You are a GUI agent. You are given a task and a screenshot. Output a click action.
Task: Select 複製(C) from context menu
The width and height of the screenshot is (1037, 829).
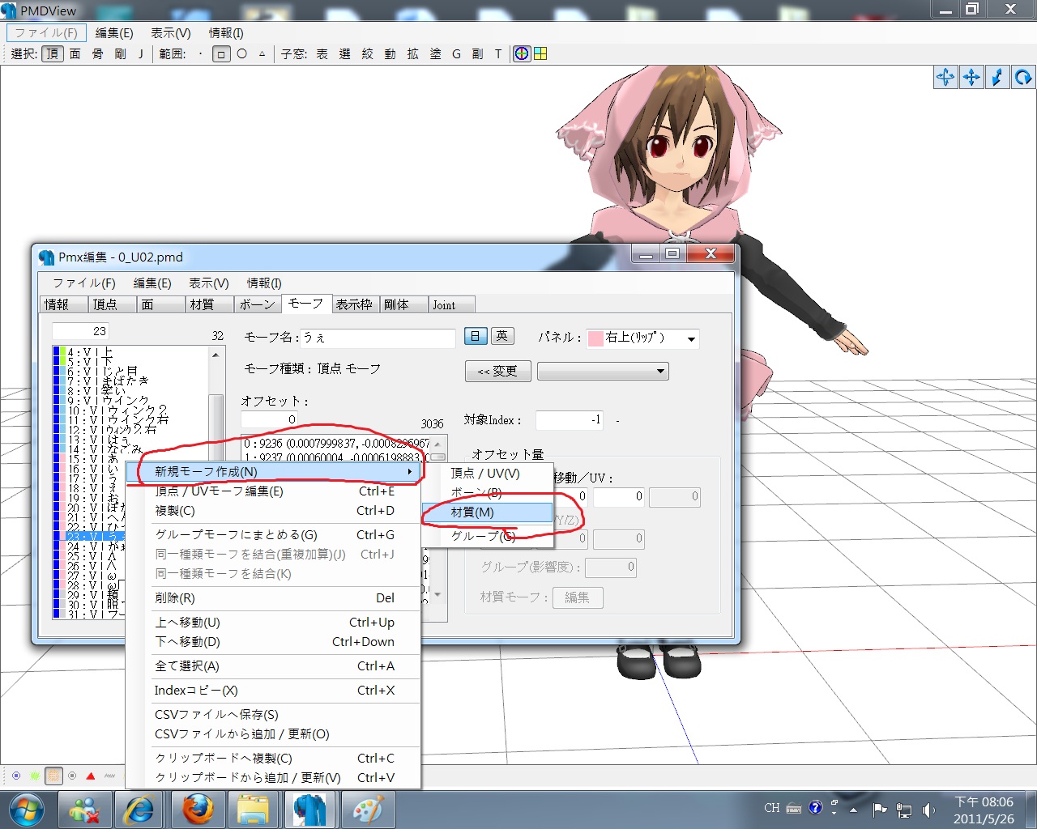click(274, 511)
